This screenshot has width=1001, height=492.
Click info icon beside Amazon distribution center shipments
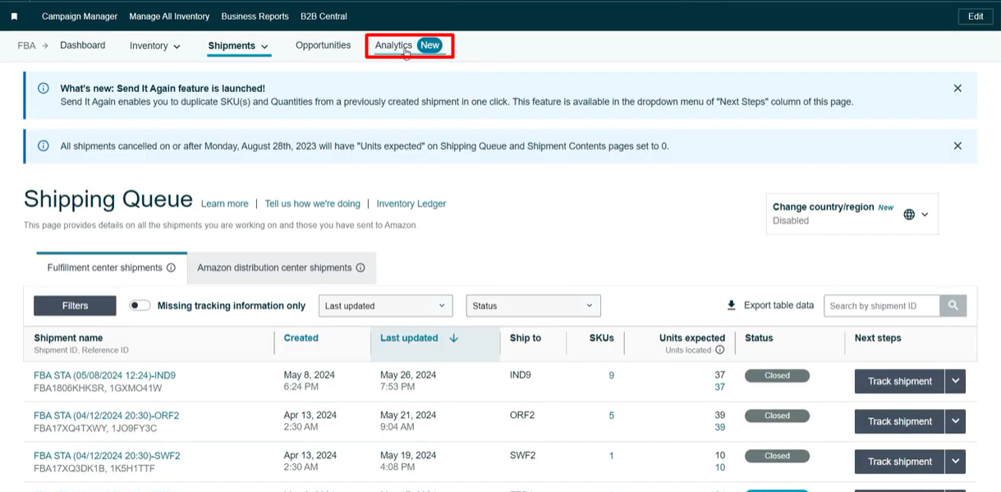click(360, 268)
